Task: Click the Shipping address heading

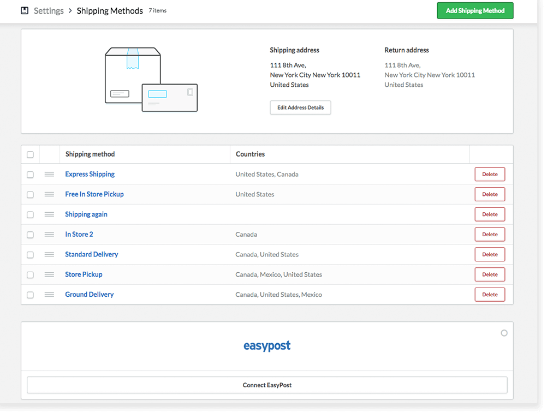Action: (294, 50)
